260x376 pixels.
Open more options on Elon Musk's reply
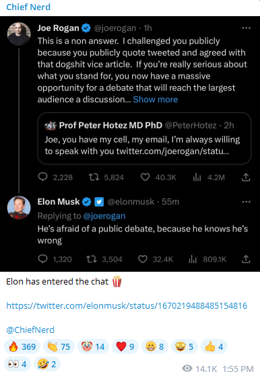(247, 202)
